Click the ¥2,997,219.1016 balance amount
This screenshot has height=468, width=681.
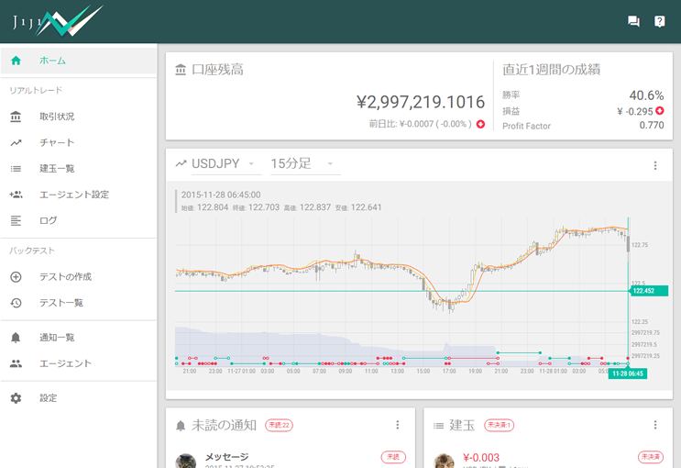pos(421,102)
